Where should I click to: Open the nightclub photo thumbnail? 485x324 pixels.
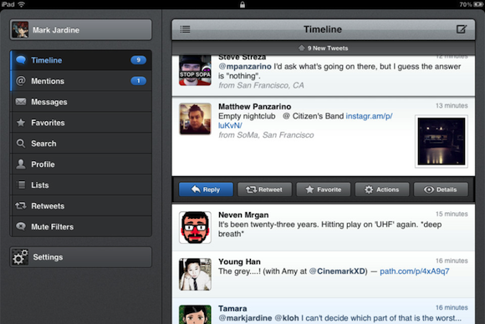[441, 141]
